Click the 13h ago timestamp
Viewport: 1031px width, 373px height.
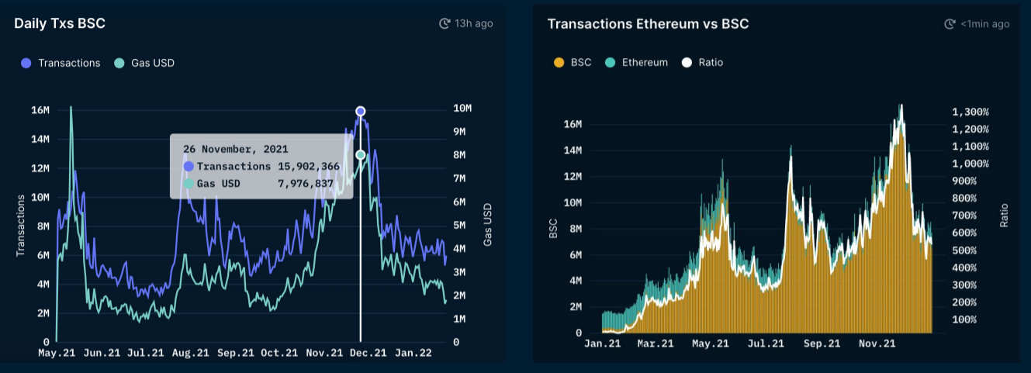(x=474, y=23)
